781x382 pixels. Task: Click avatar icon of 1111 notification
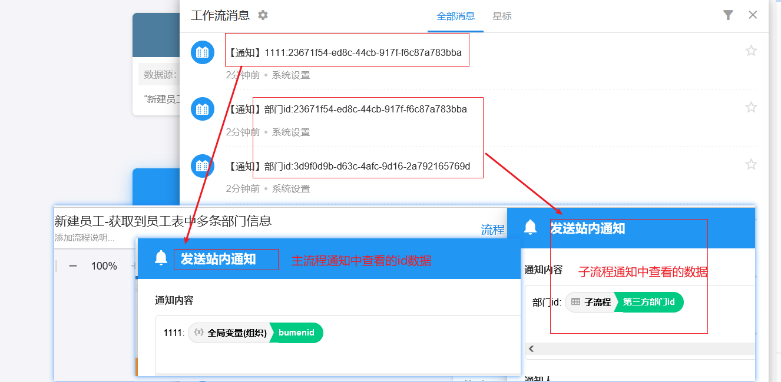(202, 52)
